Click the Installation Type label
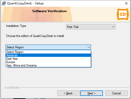Screen dimensions: 131x99 coord(16,26)
